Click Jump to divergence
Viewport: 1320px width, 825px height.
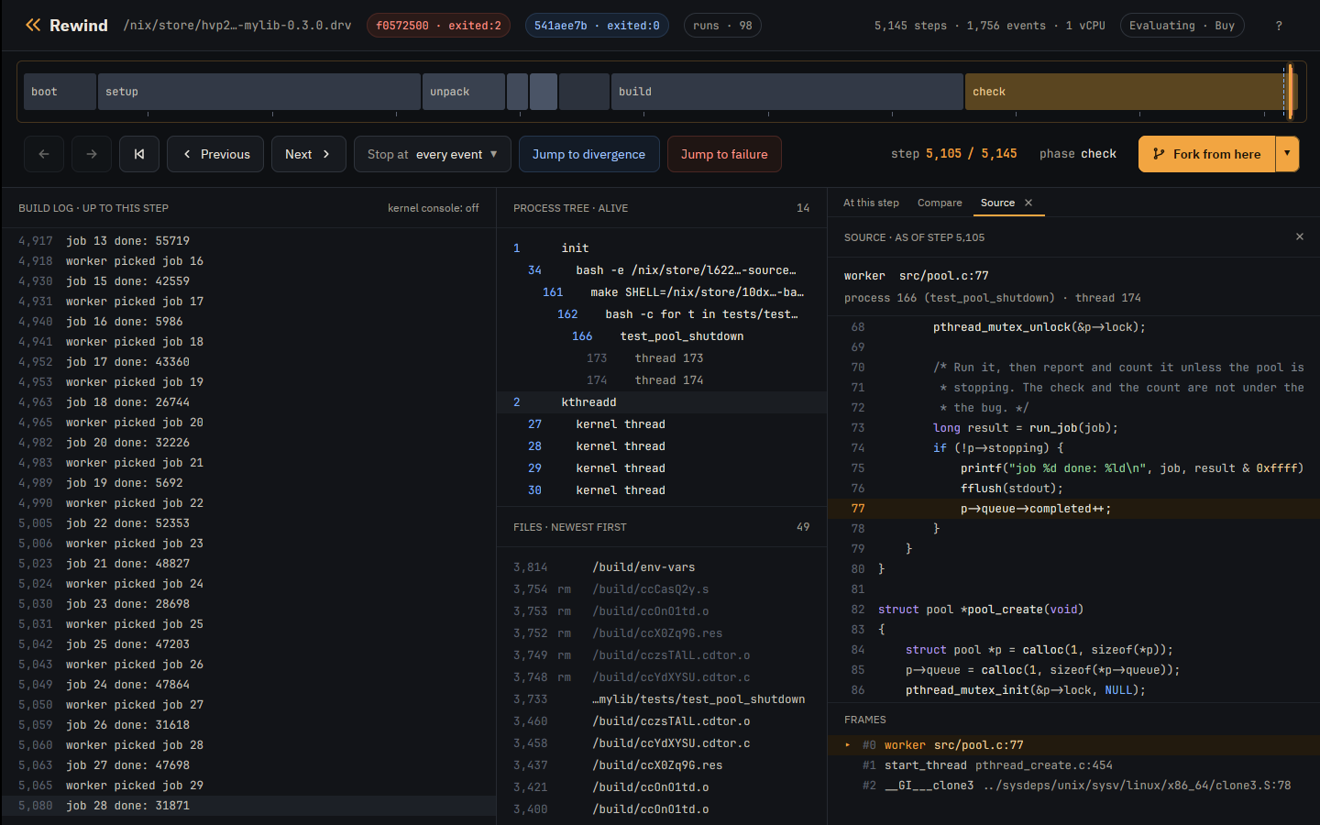[588, 154]
